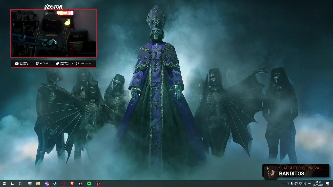333x187 pixels.
Task: Open taskbar search magnifier
Action: click(x=12, y=184)
